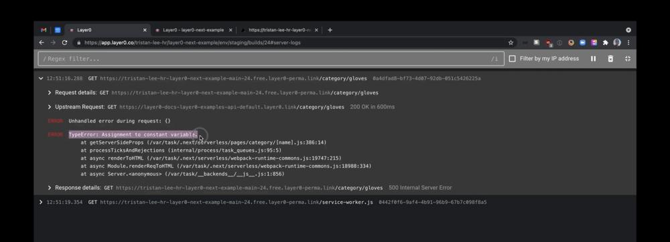This screenshot has height=242, width=670.
Task: Clear logs with the trash icon
Action: 610,59
